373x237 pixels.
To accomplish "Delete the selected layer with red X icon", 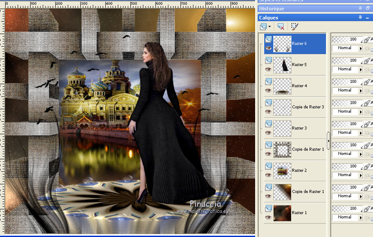I will pyautogui.click(x=281, y=26).
